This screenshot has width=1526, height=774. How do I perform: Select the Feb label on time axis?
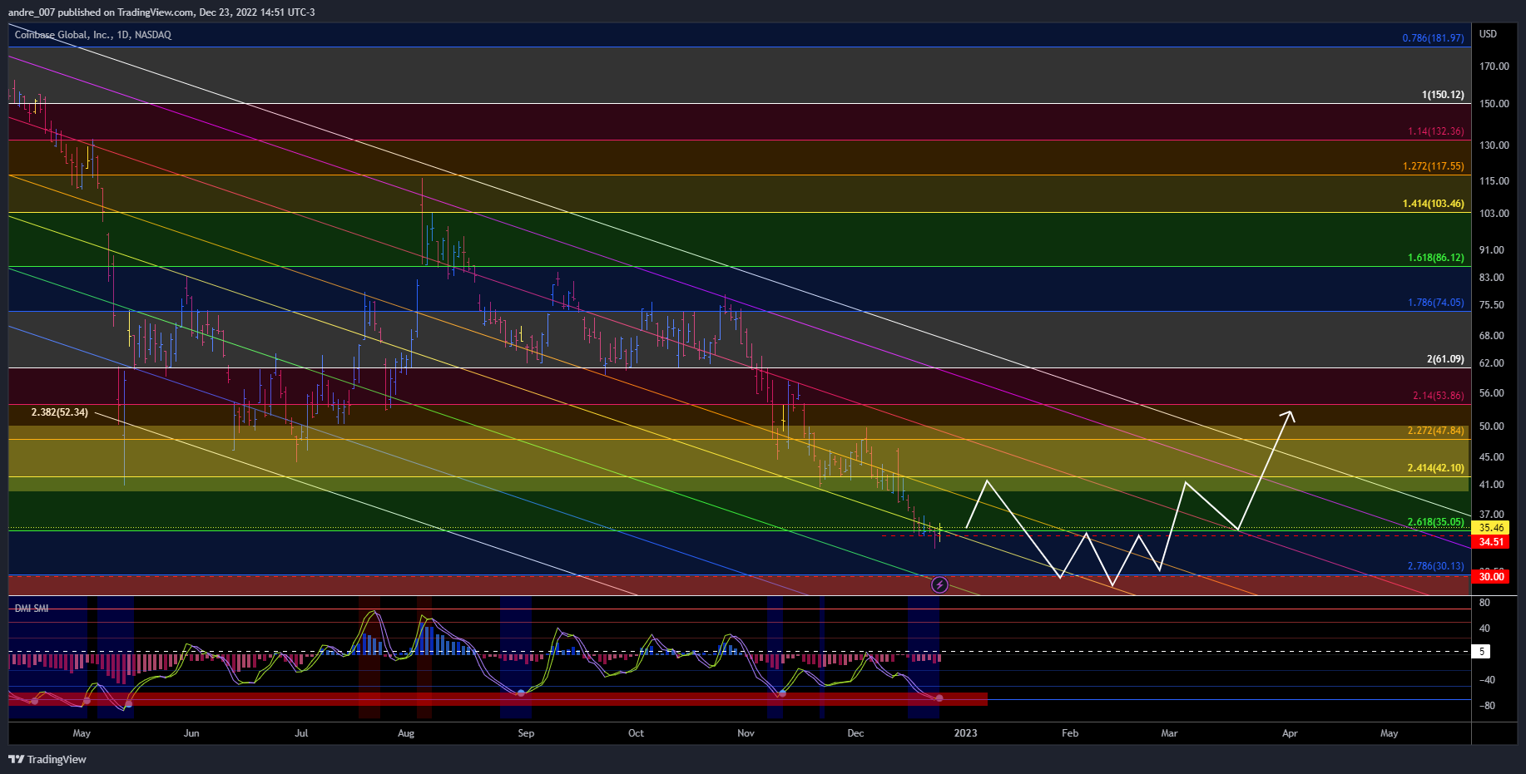(1070, 733)
